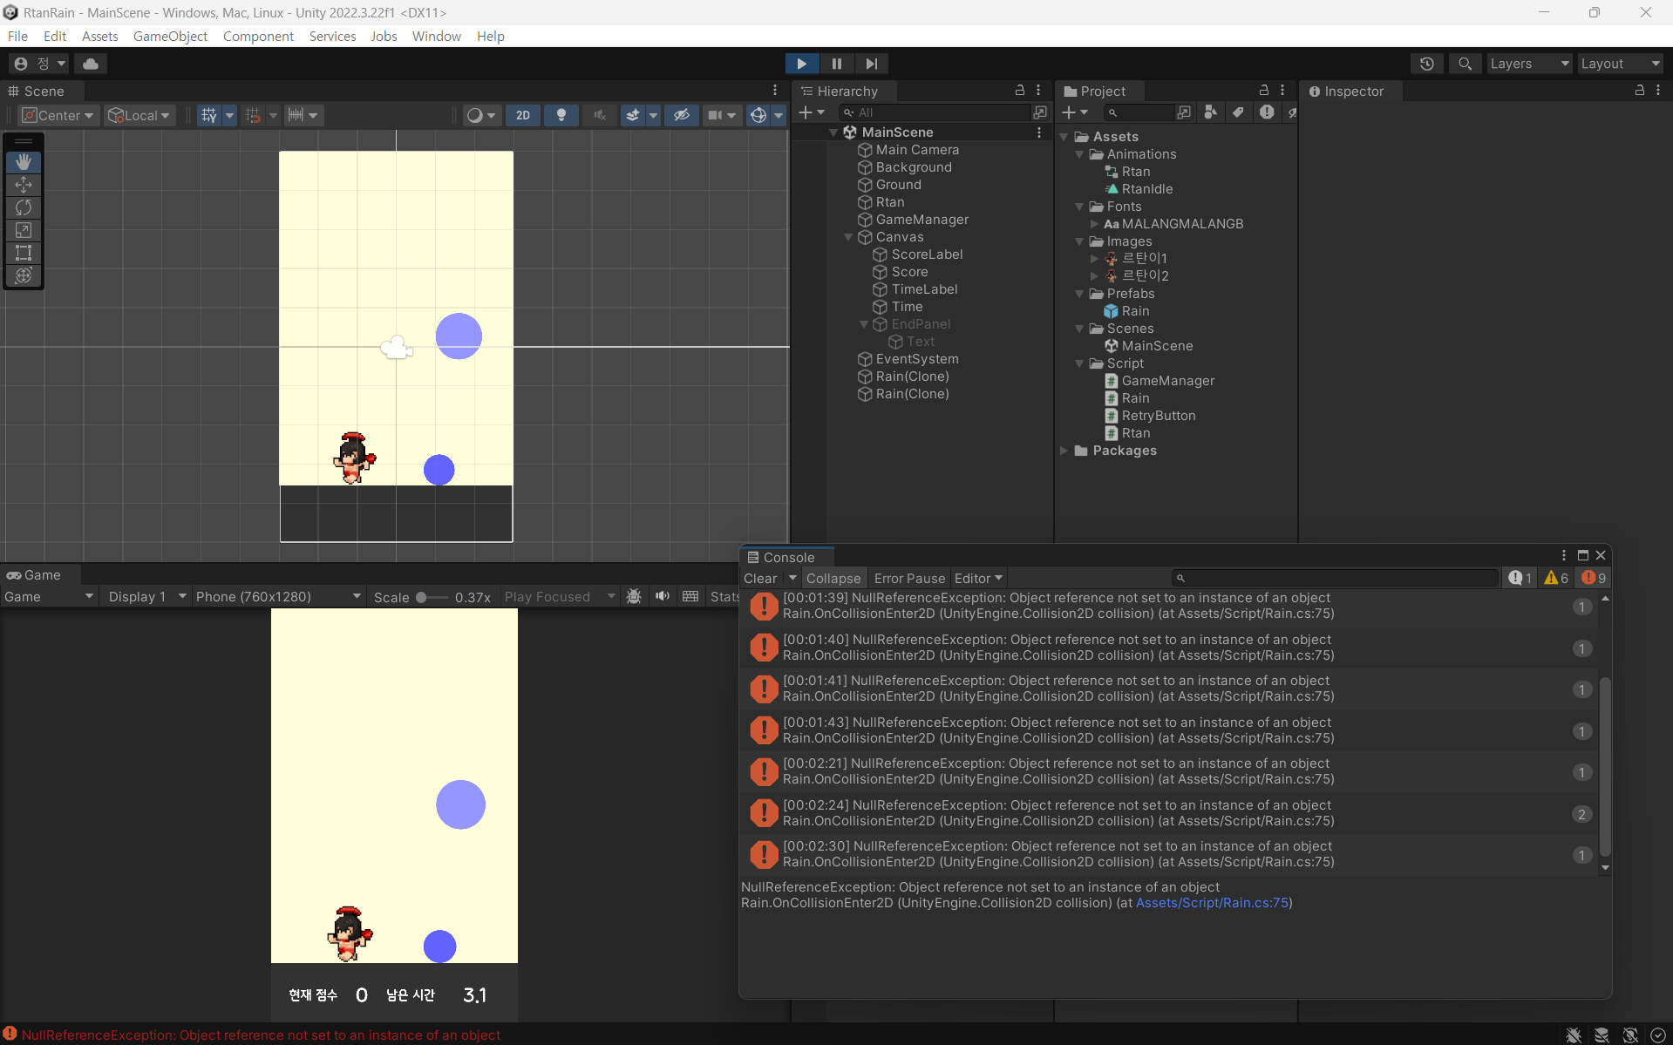Collapse the EndPanel object in Hierarchy
The height and width of the screenshot is (1045, 1673).
point(864,324)
